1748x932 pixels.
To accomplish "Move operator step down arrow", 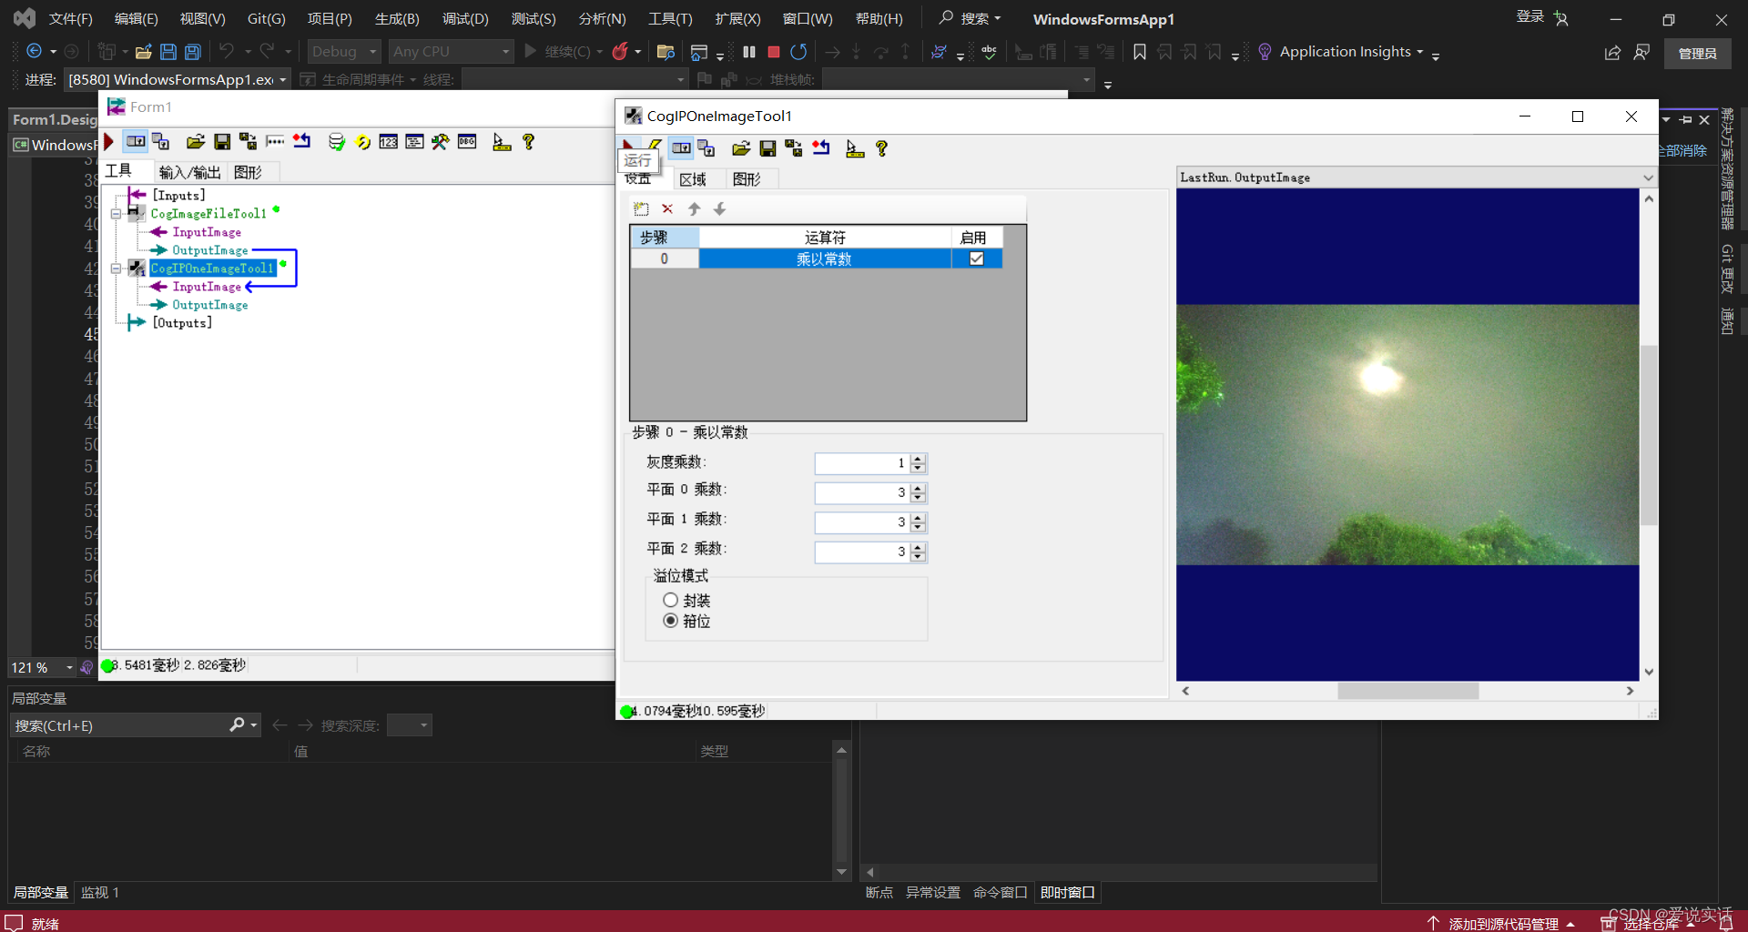I will pos(719,209).
